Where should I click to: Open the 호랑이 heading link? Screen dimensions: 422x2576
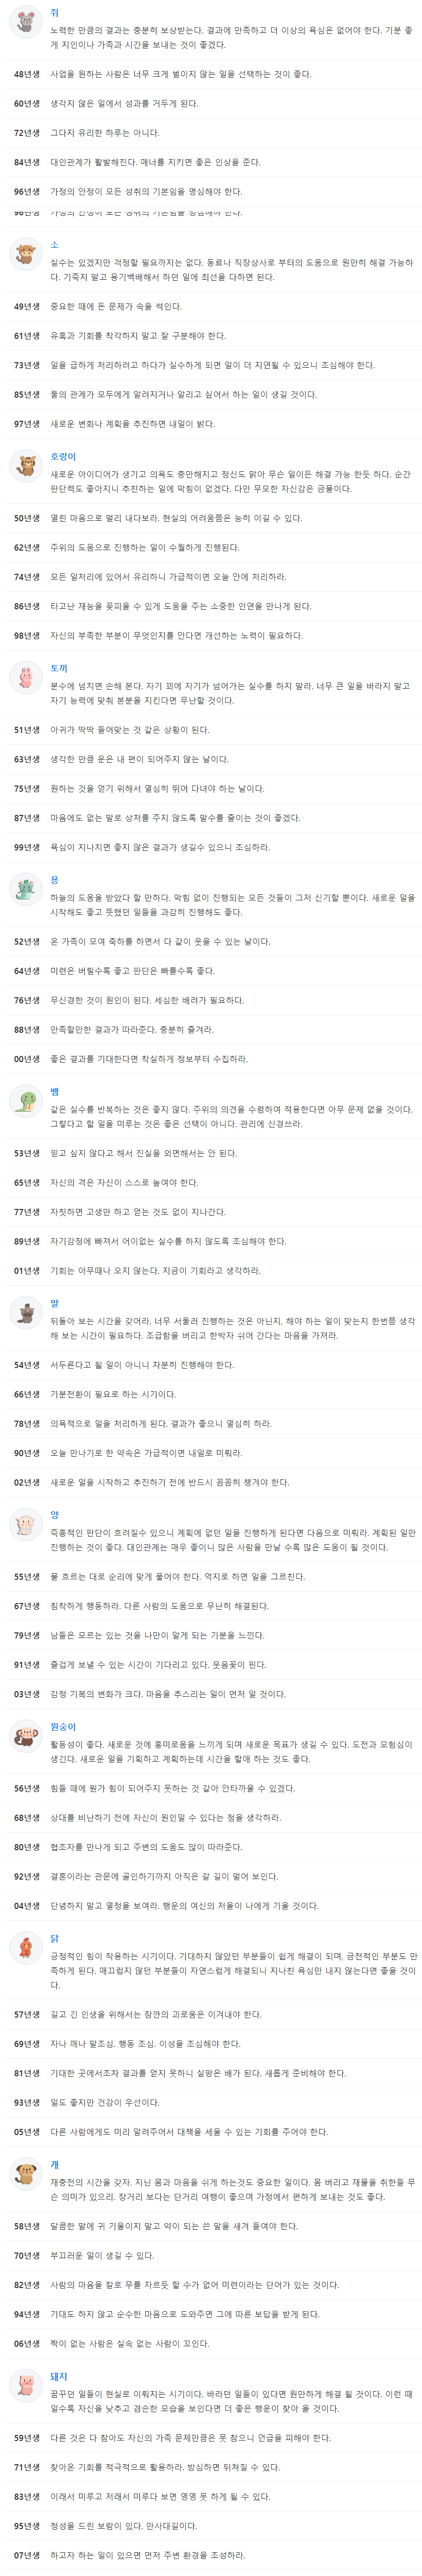63,457
